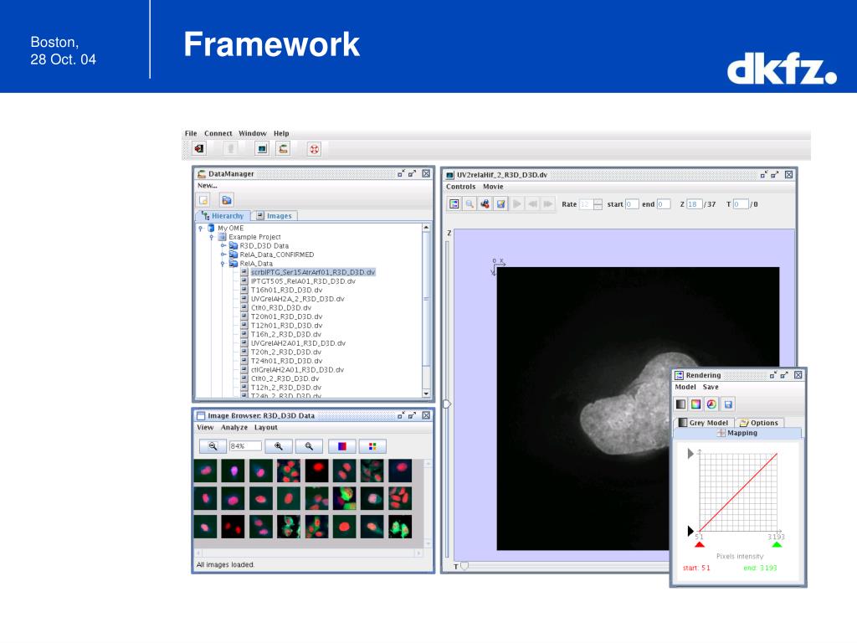Click the red start-intensity triangle marker

(x=700, y=543)
